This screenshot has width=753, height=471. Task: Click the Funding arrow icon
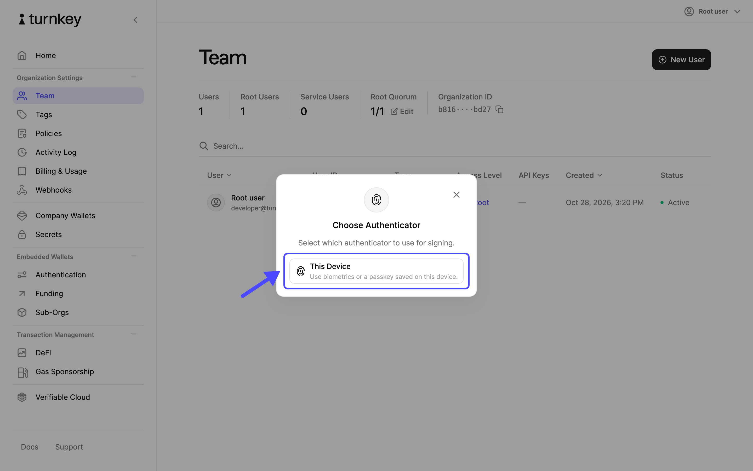click(22, 293)
